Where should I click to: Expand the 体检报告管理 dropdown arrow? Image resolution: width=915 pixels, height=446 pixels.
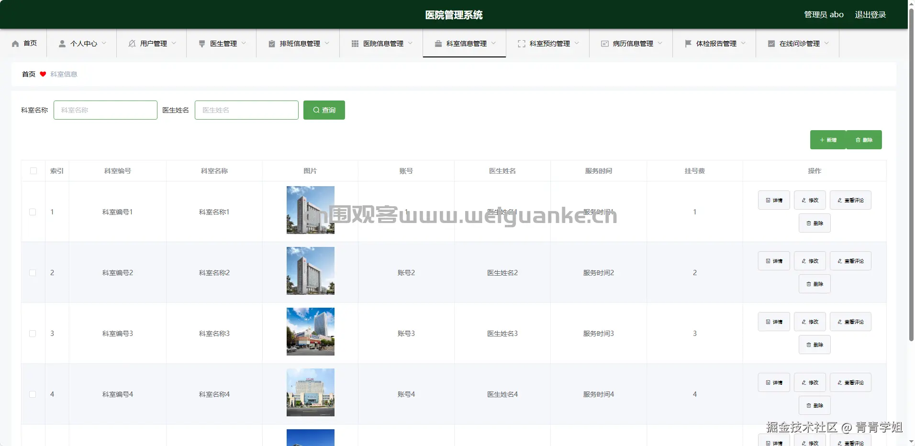pos(743,43)
